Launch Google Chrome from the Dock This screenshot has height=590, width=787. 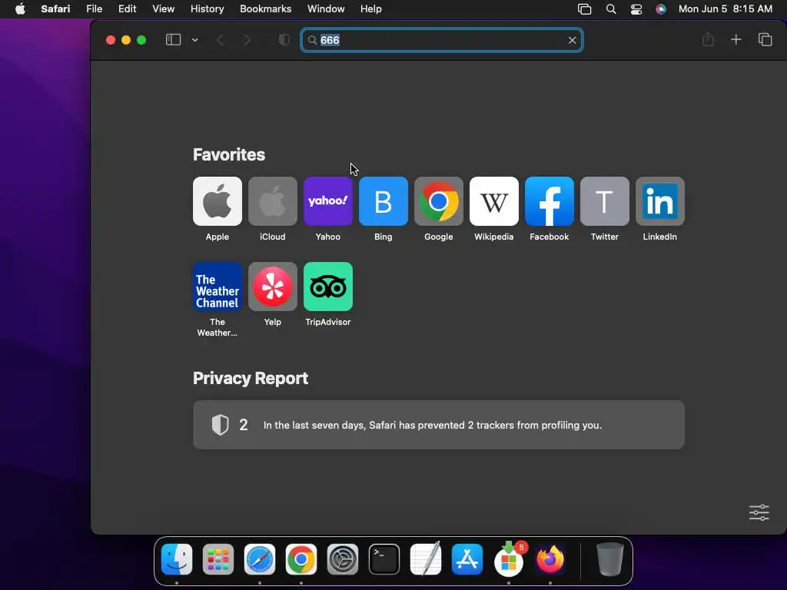301,559
